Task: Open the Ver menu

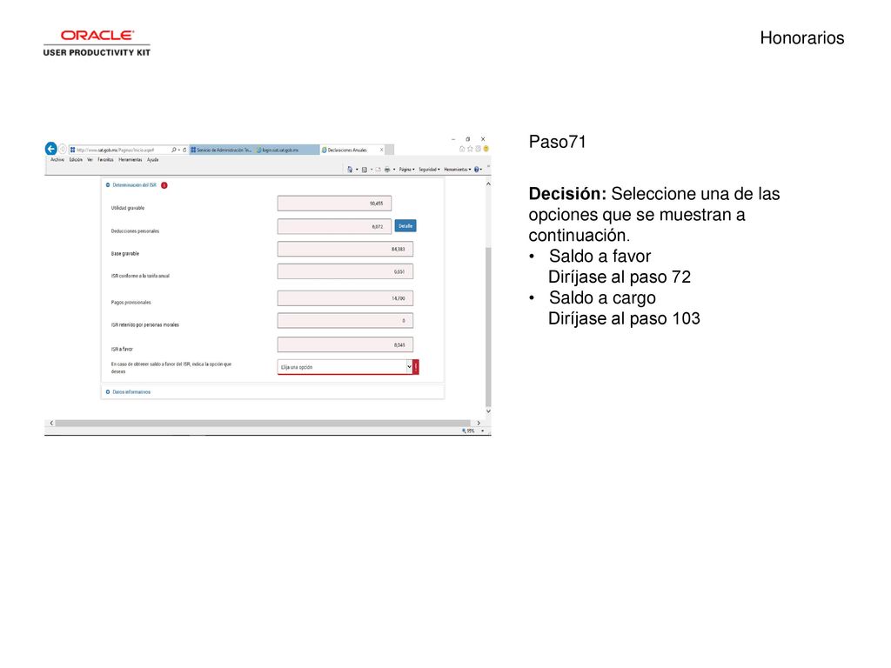Action: point(90,160)
